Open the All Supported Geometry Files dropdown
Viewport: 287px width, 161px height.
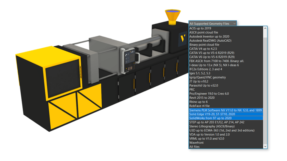tap(213, 23)
